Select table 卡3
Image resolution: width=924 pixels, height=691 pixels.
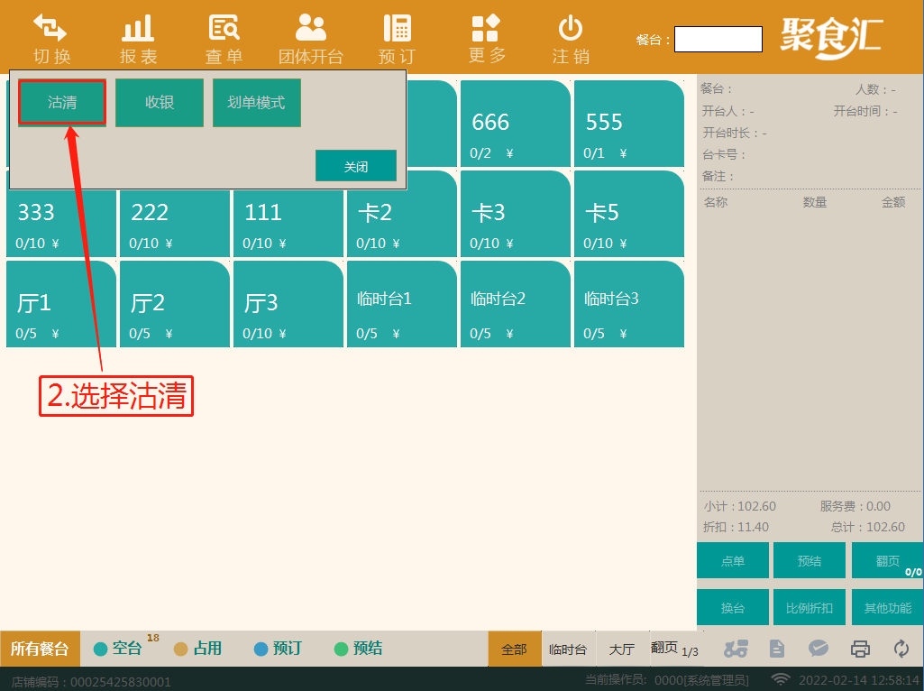[x=516, y=214]
